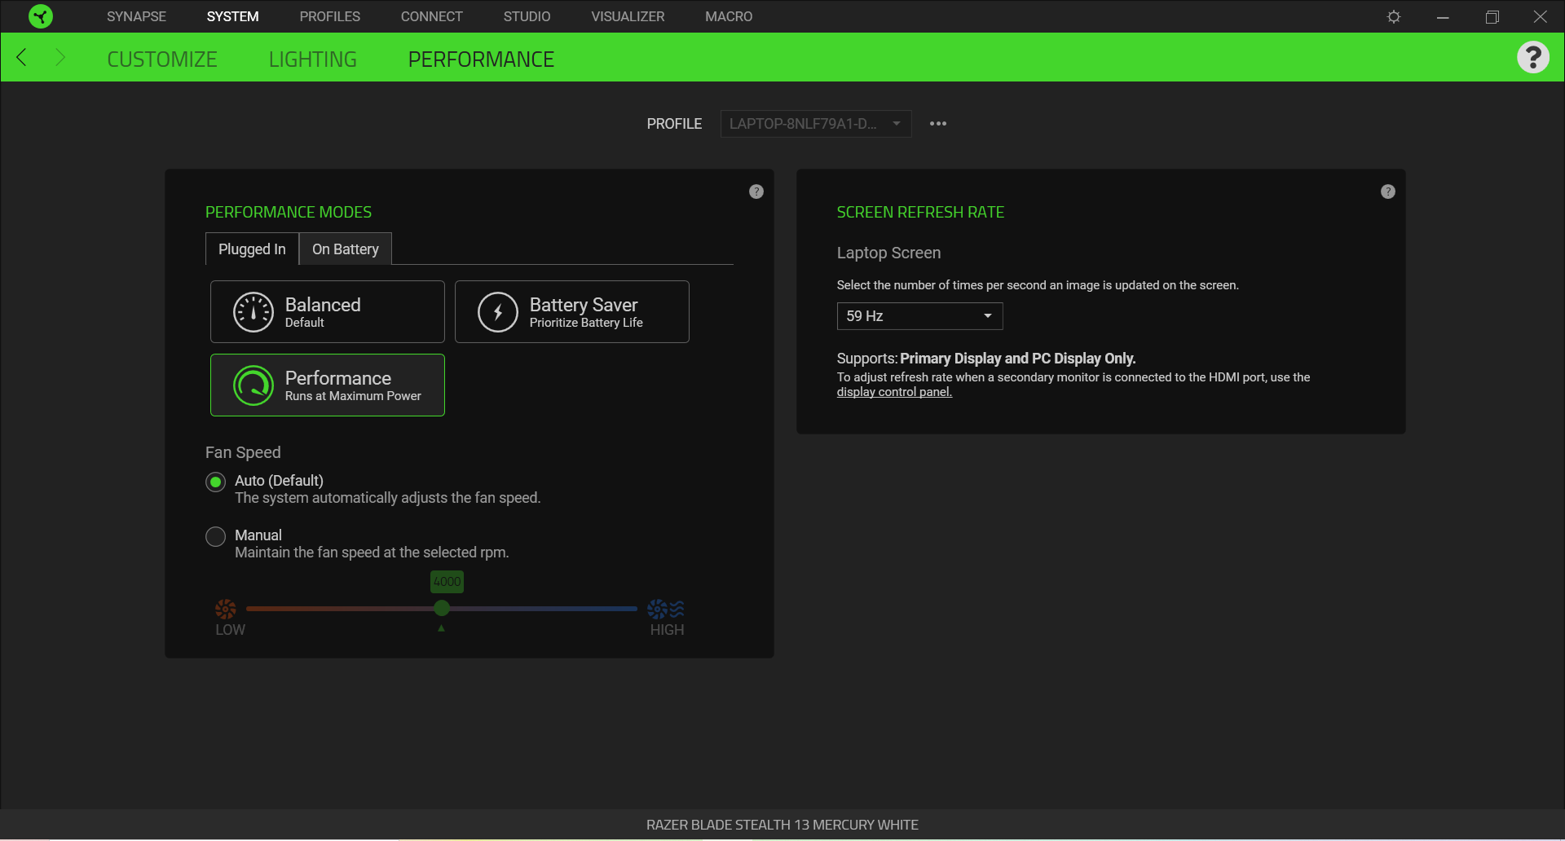
Task: Click the high fan speed icon
Action: pyautogui.click(x=666, y=609)
